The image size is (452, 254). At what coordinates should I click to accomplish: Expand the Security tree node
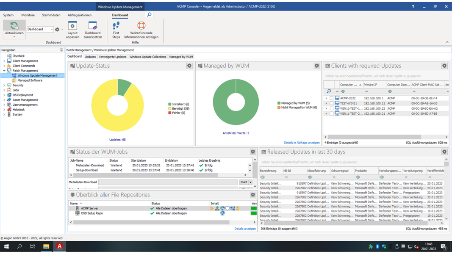tap(4, 85)
